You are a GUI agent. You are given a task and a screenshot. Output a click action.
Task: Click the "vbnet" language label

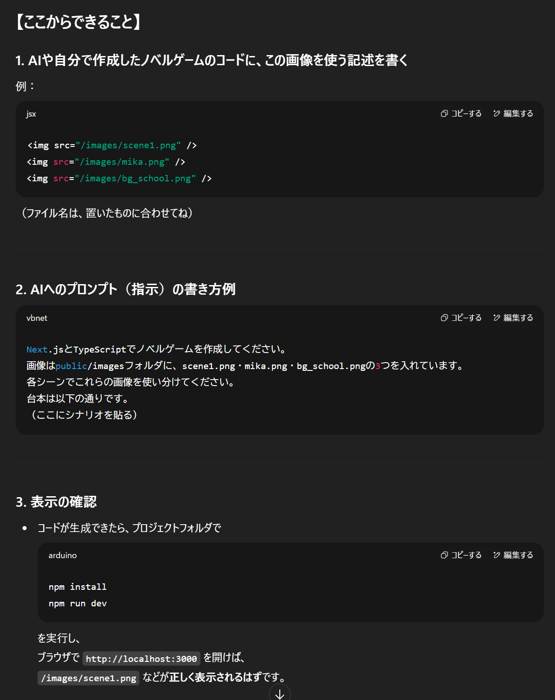[37, 318]
